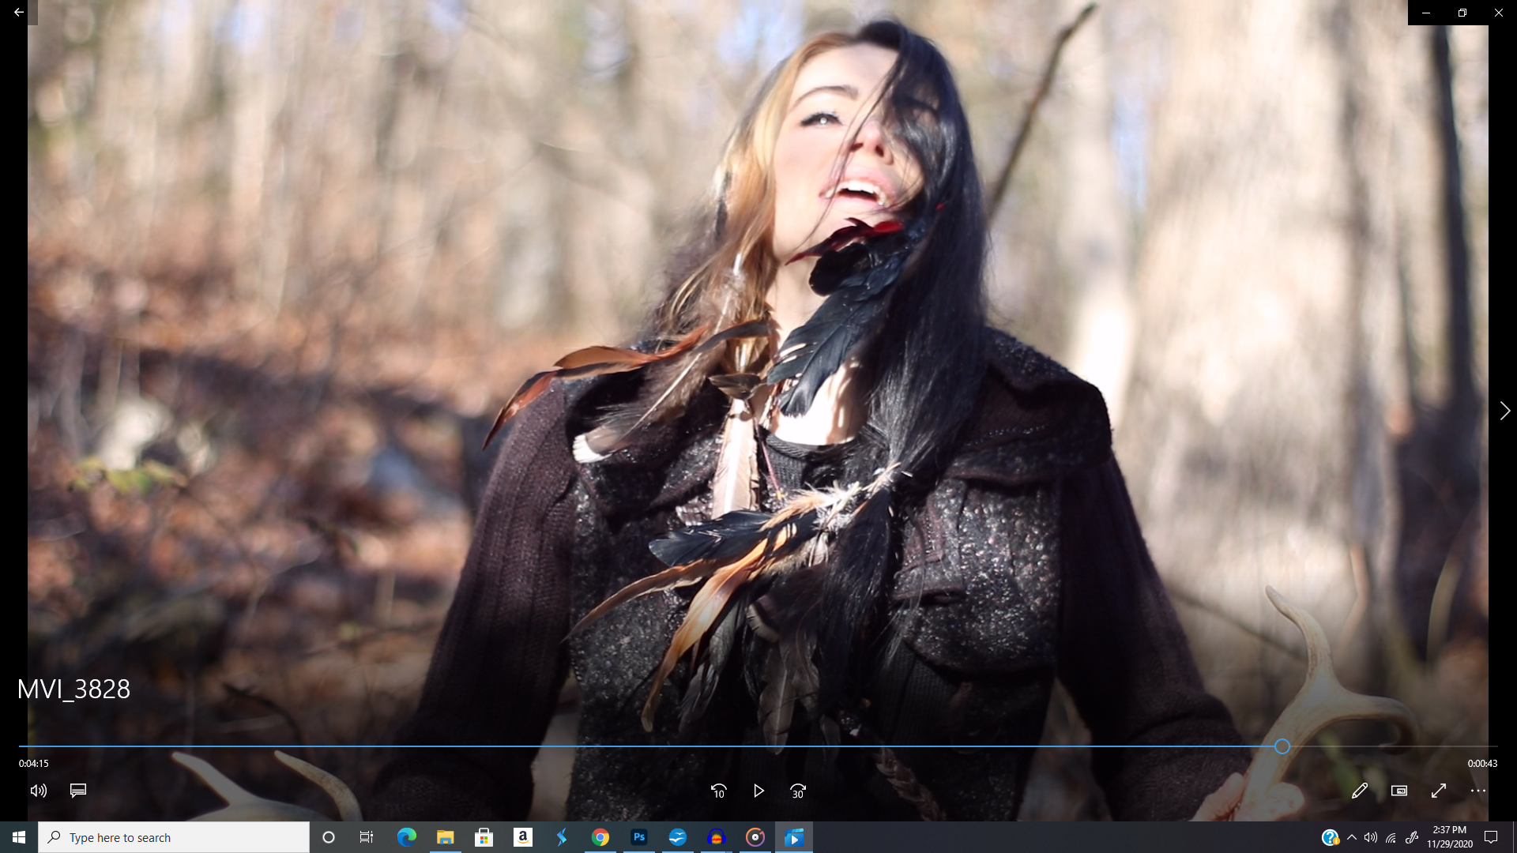
Task: Open subtitles and captions menu
Action: (x=78, y=791)
